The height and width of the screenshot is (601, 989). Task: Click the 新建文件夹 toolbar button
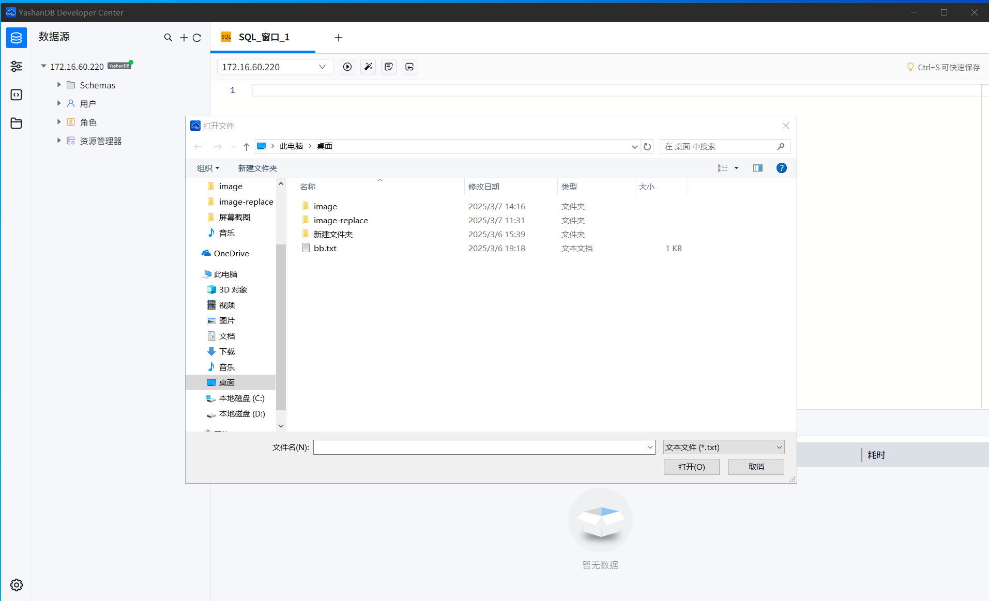(257, 168)
